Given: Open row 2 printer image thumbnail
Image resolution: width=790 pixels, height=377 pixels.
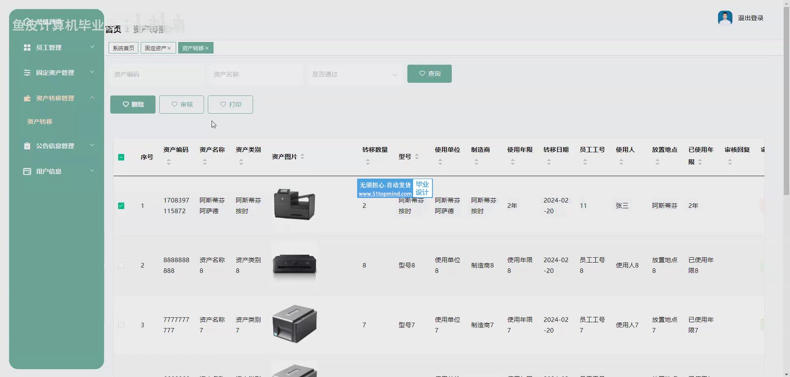Looking at the screenshot, I should coord(295,264).
